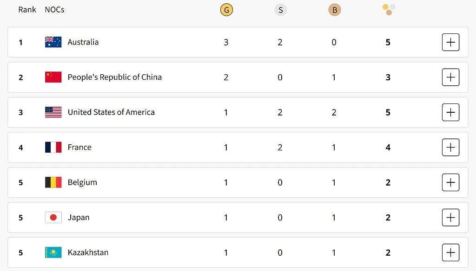476x271 pixels.
Task: Click the France flag icon
Action: pyautogui.click(x=53, y=148)
